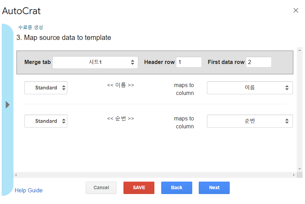Image resolution: width=305 pixels, height=204 pixels.
Task: Click the horizontal scrollbar track
Action: pos(155,175)
